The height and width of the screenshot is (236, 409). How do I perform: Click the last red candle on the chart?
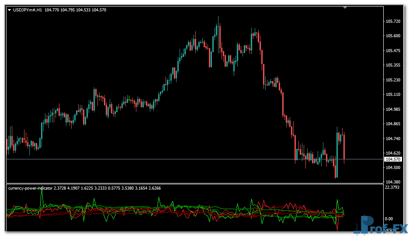coord(344,147)
